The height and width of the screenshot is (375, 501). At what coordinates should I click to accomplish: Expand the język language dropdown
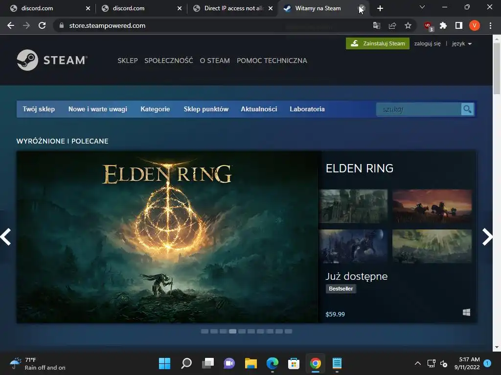(462, 43)
